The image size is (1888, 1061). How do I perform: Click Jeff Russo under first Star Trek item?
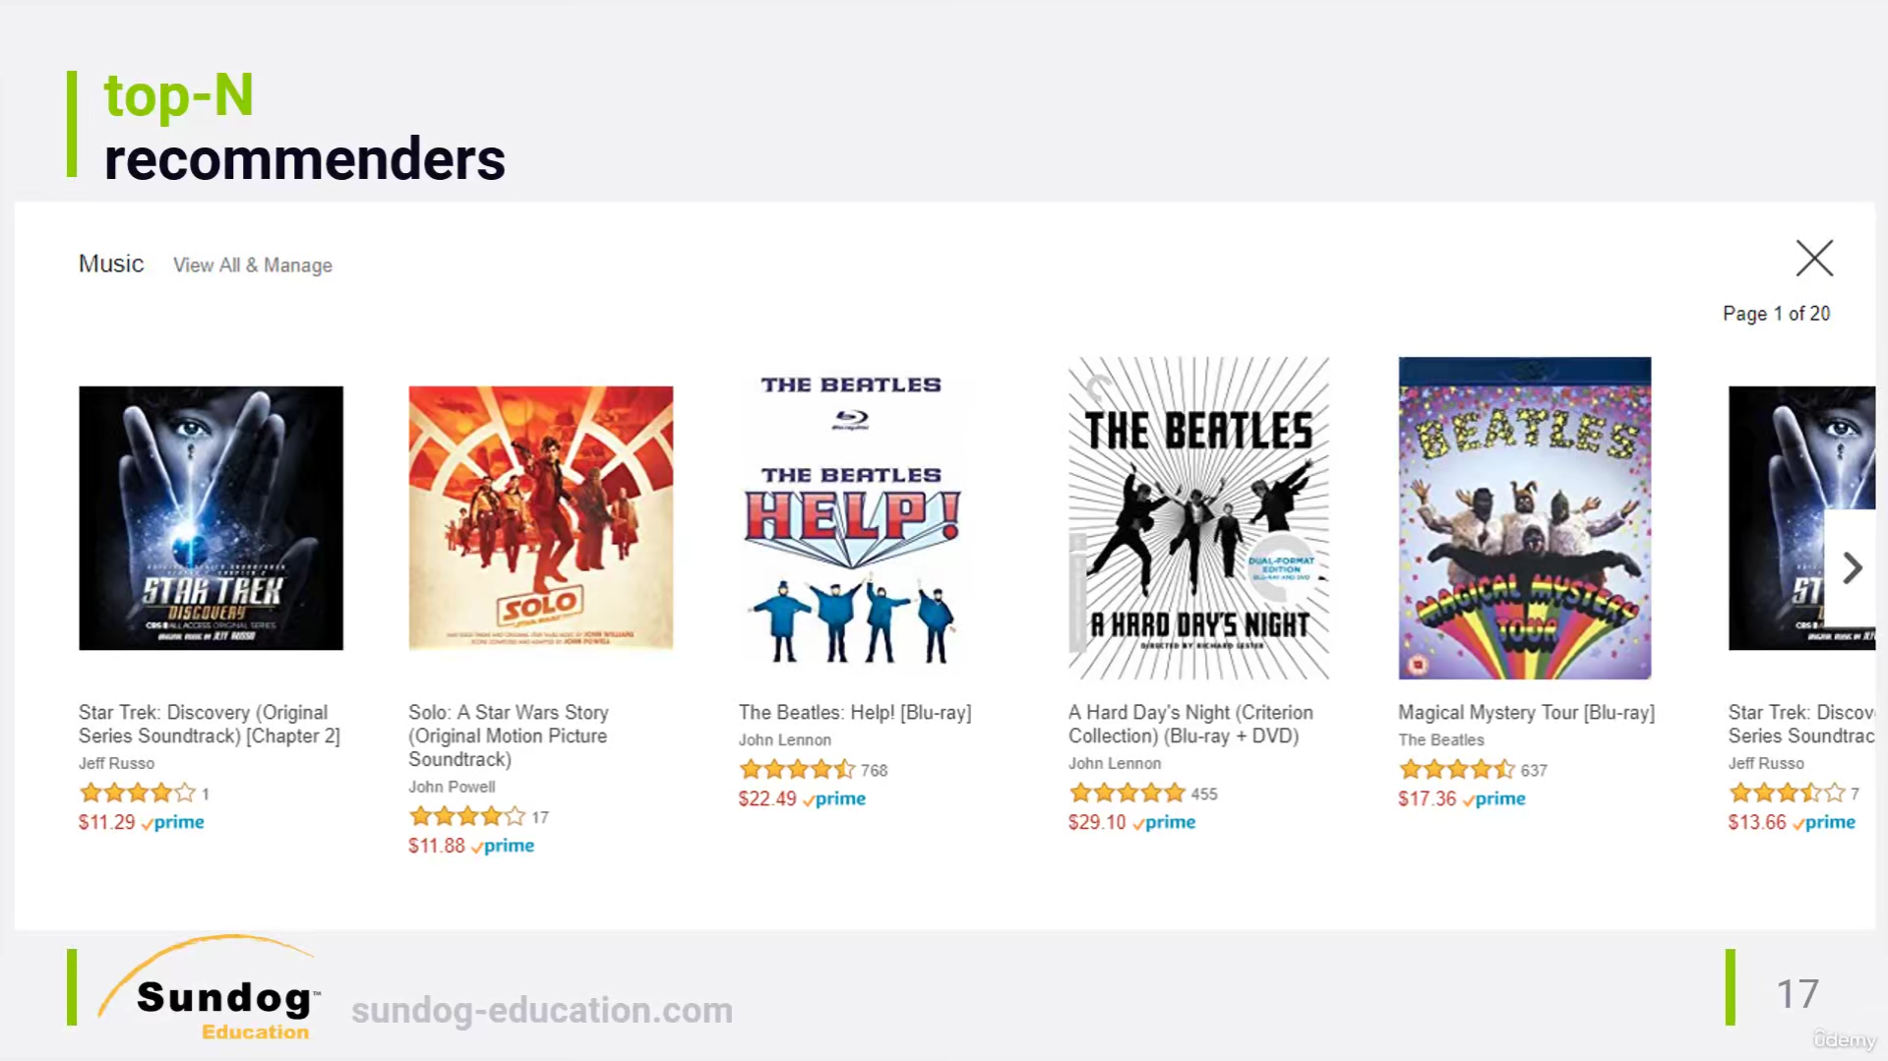(x=116, y=763)
